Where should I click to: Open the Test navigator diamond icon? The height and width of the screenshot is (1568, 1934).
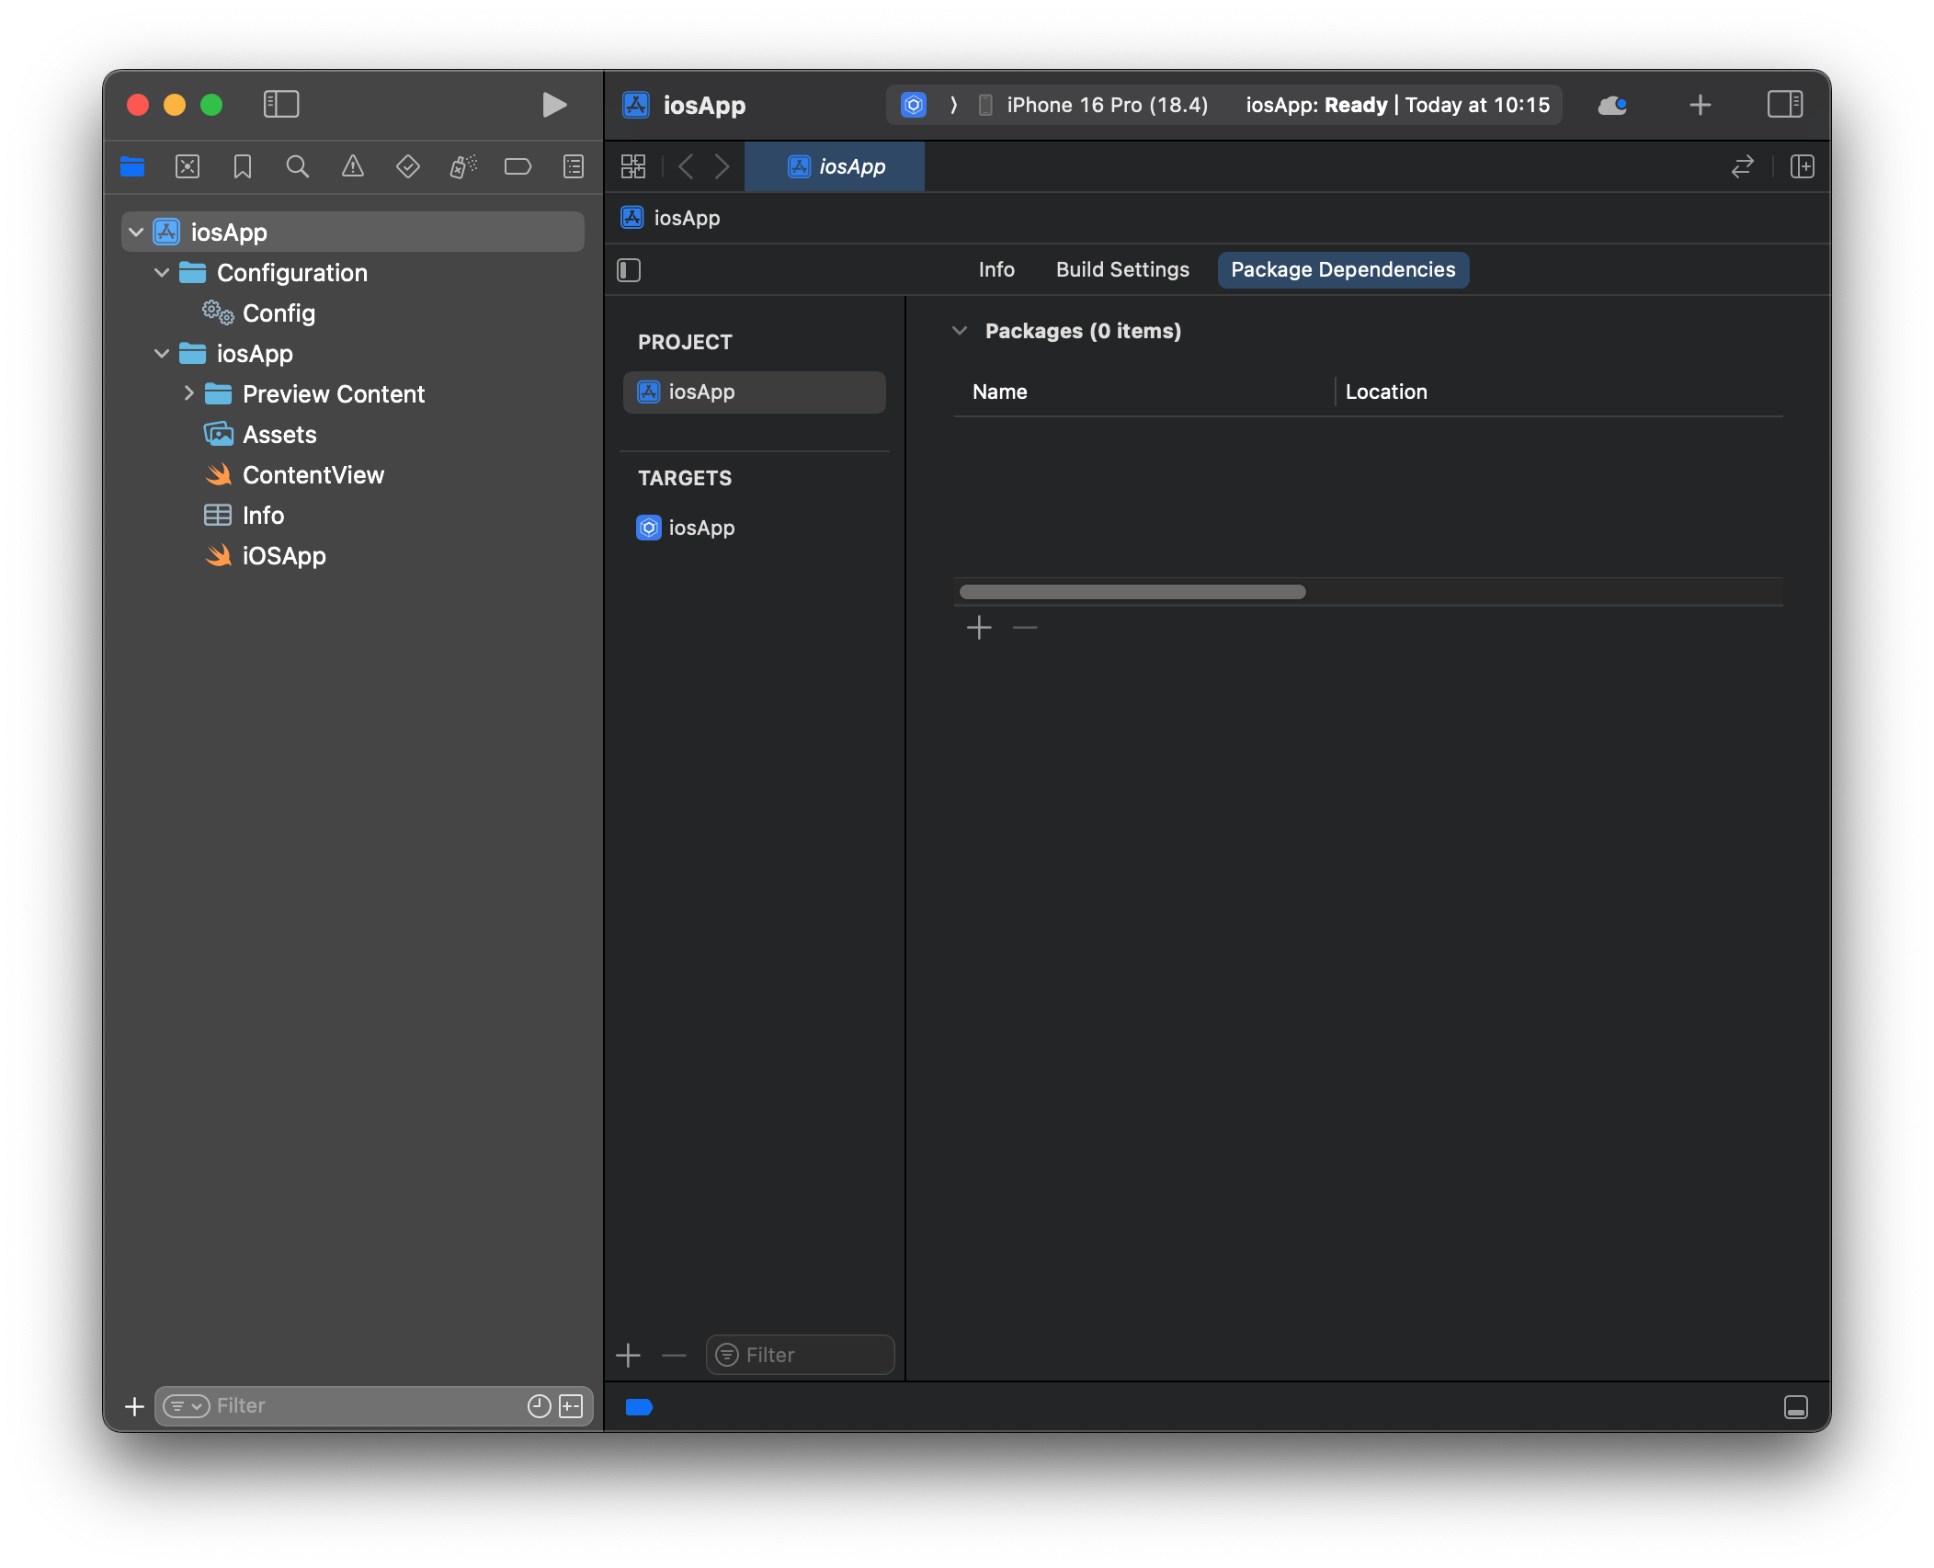[408, 166]
